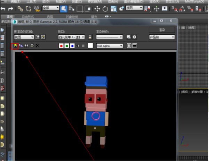
Task: Click the Unlink Selection icon
Action: tap(29, 9)
